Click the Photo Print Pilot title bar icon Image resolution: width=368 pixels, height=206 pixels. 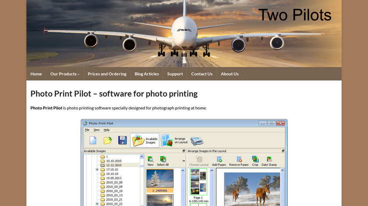click(x=85, y=123)
